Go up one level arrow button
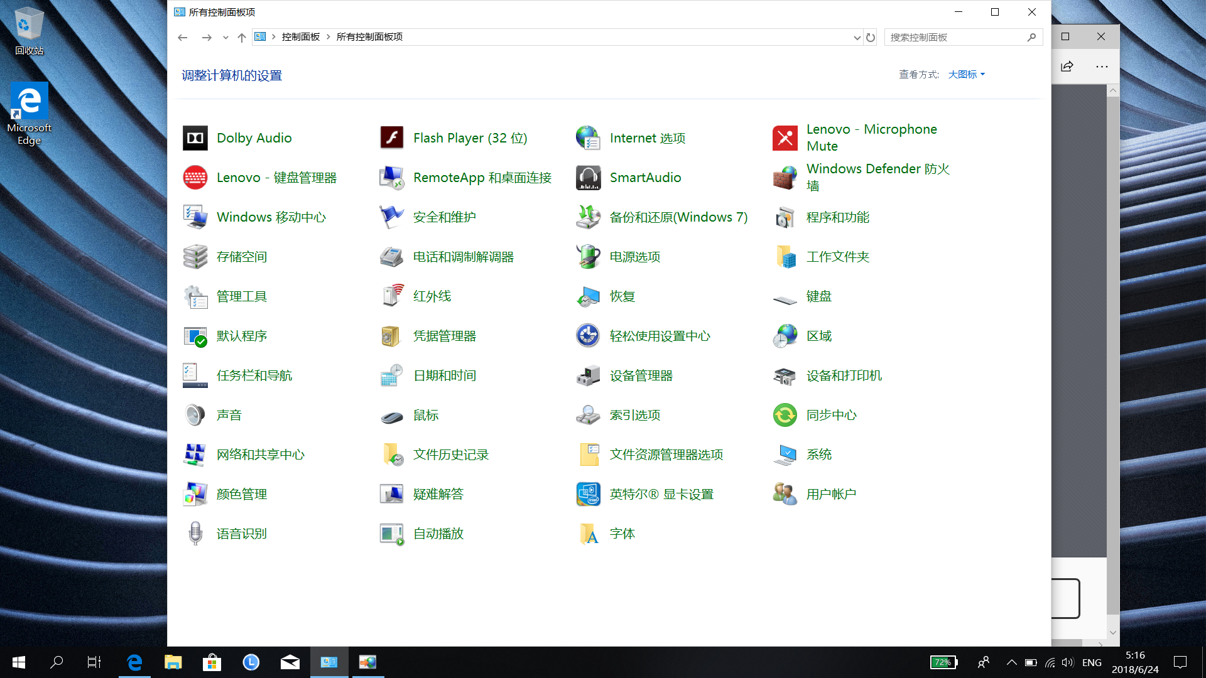The width and height of the screenshot is (1206, 678). pos(242,38)
